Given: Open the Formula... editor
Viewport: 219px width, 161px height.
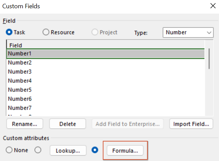Looking at the screenshot, I should tap(125, 151).
